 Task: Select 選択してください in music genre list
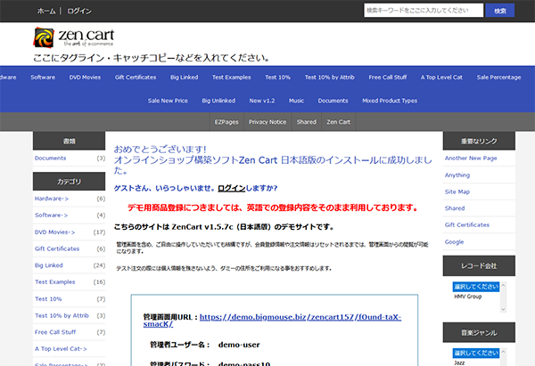coord(476,353)
